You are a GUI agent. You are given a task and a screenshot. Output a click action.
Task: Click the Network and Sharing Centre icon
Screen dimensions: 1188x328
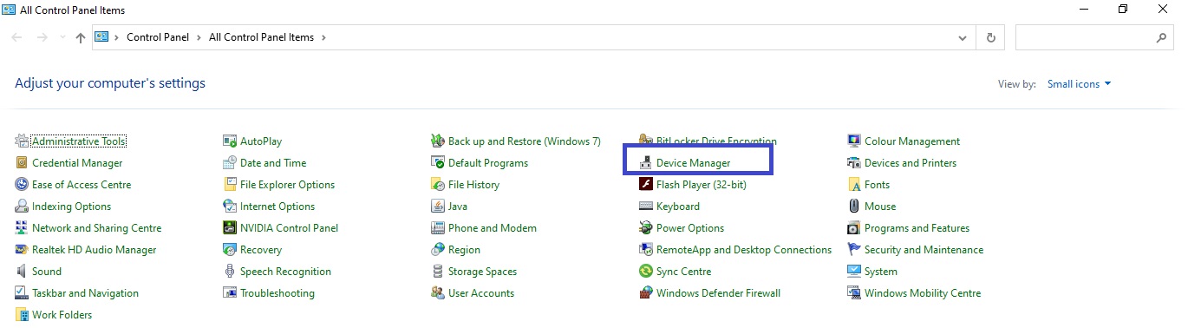pyautogui.click(x=22, y=228)
